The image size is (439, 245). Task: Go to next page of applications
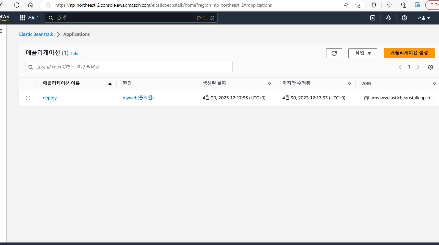tap(418, 67)
